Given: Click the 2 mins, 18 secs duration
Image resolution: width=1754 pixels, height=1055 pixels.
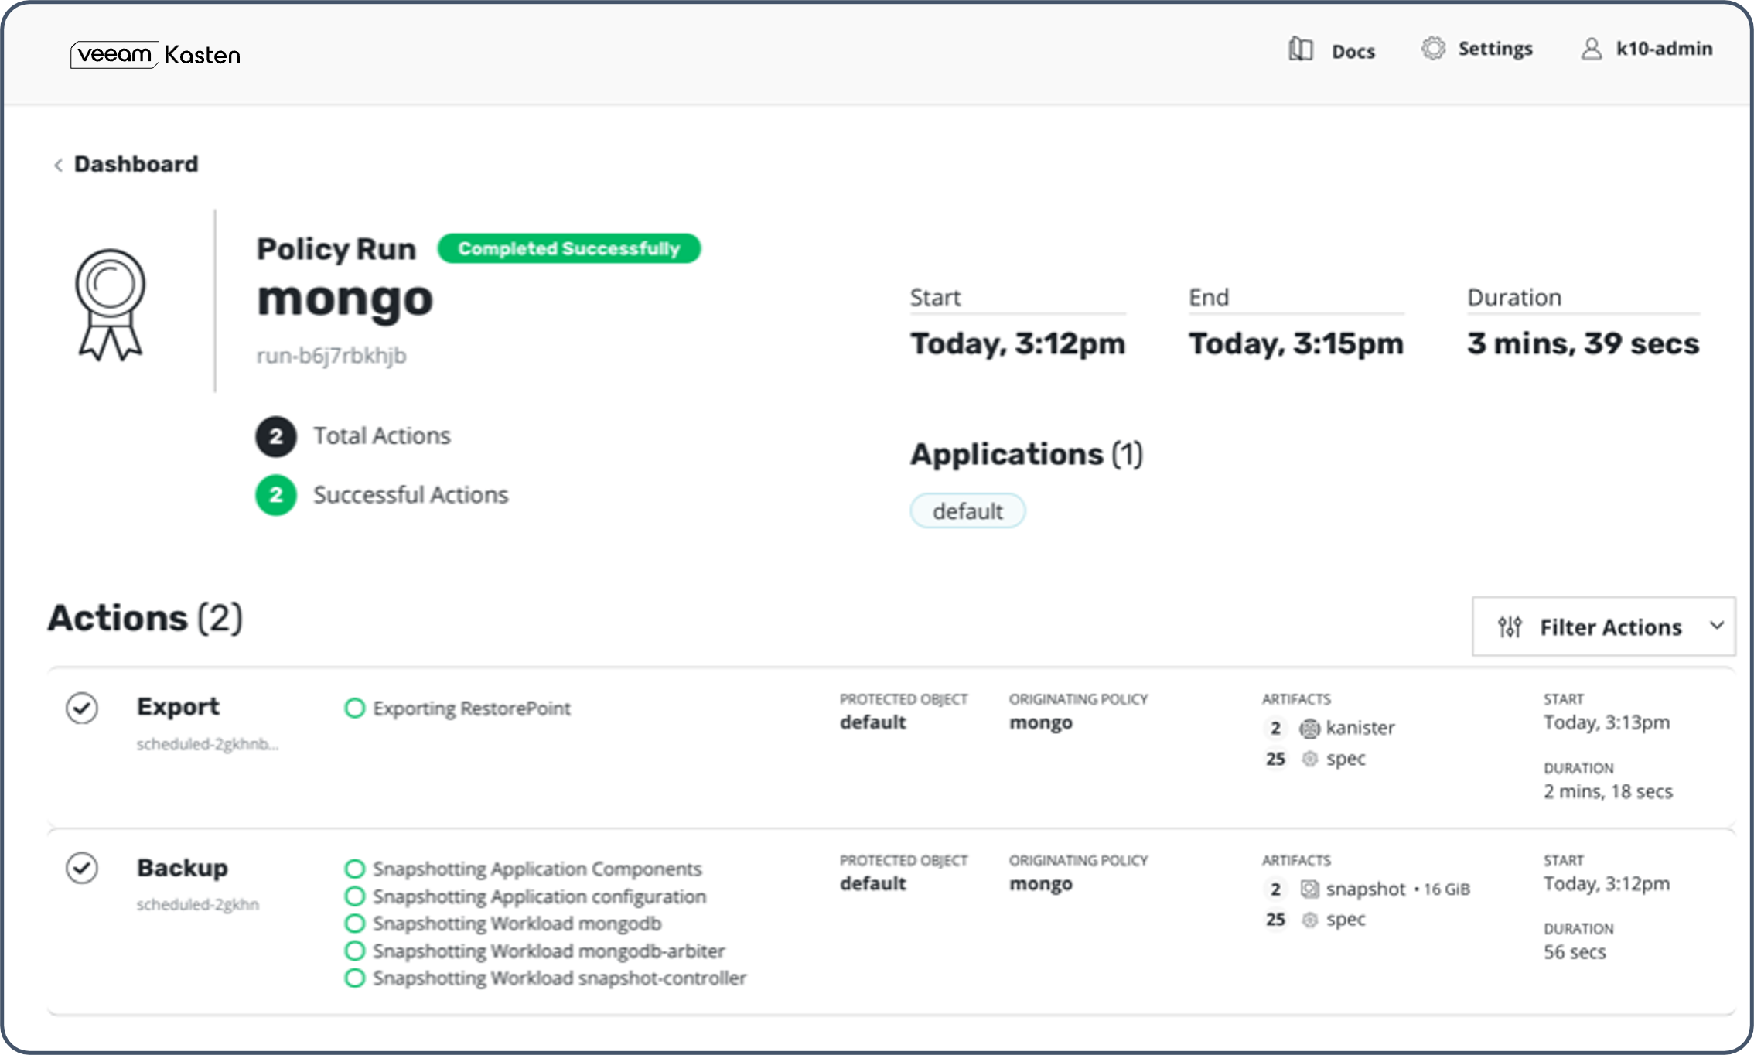Looking at the screenshot, I should [1609, 791].
